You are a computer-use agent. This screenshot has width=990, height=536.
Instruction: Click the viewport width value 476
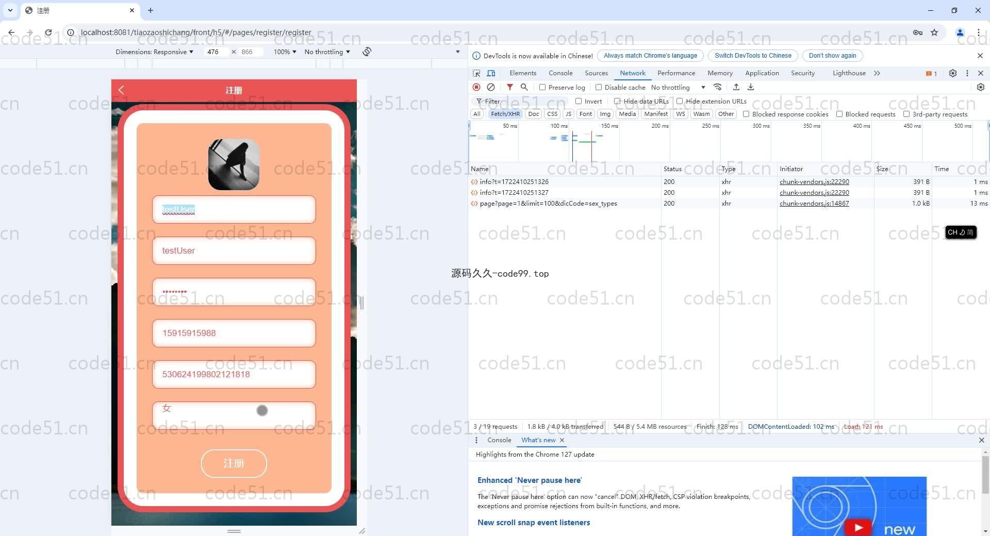click(213, 52)
